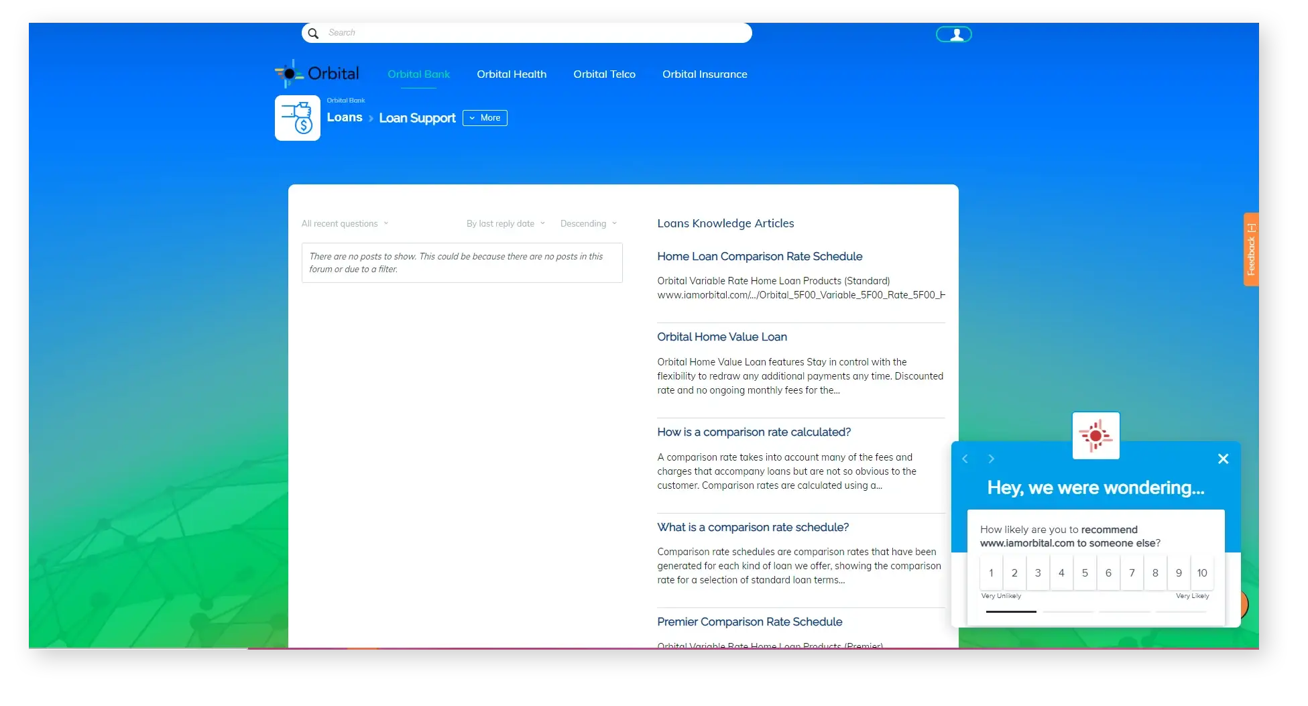Open Premier Comparison Rate Schedule article
Screen dimensions: 1308x706
click(750, 622)
